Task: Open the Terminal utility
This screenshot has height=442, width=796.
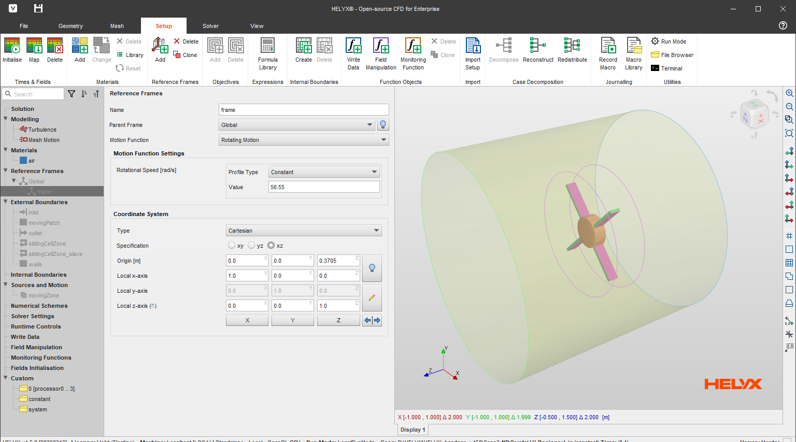Action: (x=667, y=68)
